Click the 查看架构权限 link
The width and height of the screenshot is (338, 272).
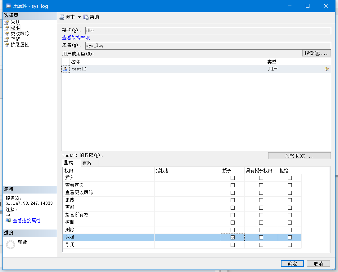click(x=76, y=38)
